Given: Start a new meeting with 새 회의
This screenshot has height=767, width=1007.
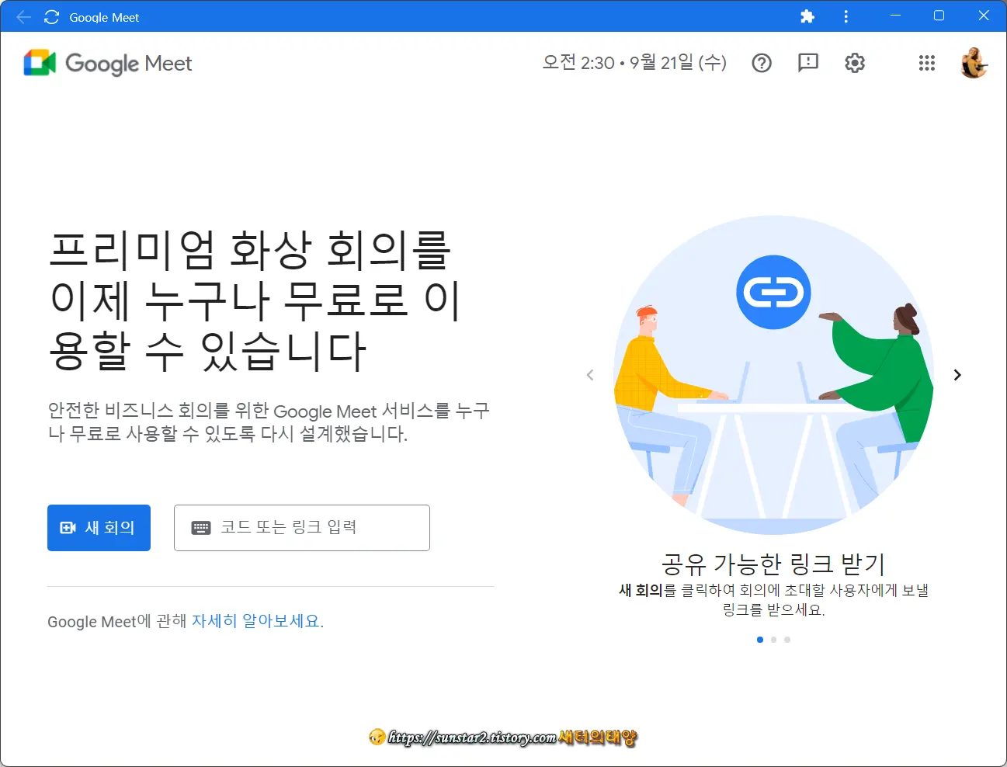Looking at the screenshot, I should coord(99,528).
